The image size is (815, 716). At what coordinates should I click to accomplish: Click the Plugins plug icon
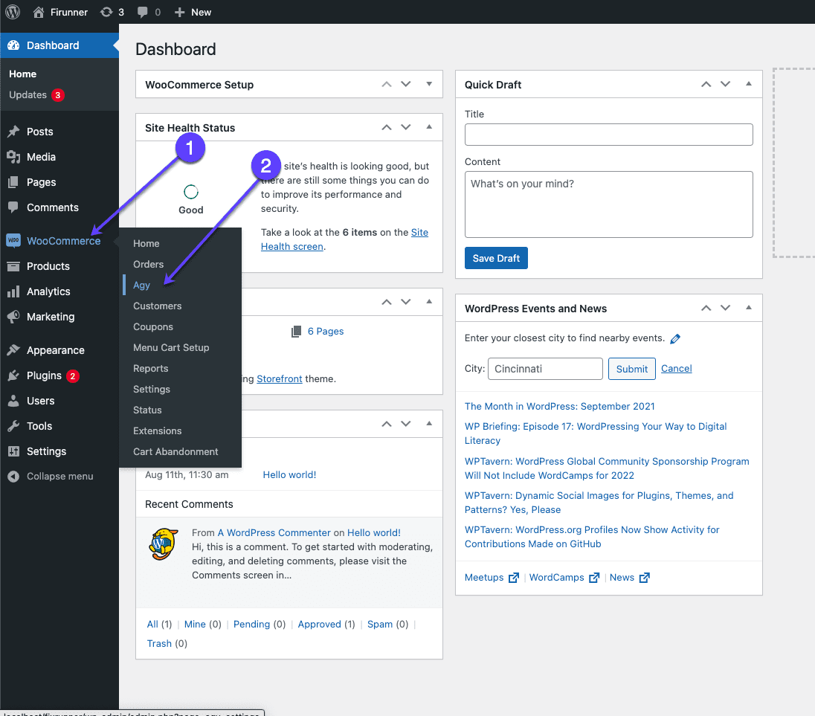coord(13,375)
